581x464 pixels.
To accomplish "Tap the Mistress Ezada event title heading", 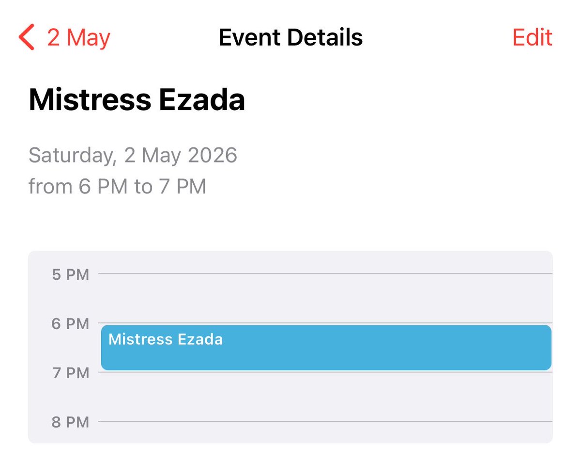I will (137, 100).
